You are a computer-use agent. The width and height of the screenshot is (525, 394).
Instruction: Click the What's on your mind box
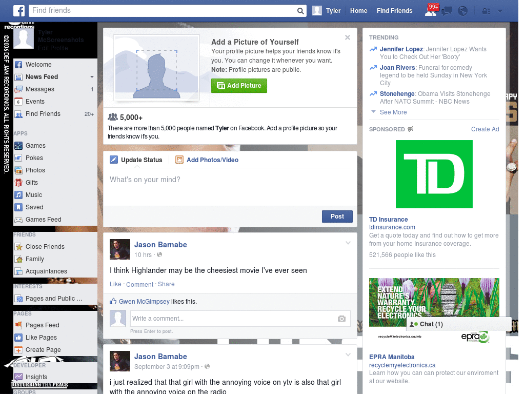pyautogui.click(x=230, y=187)
